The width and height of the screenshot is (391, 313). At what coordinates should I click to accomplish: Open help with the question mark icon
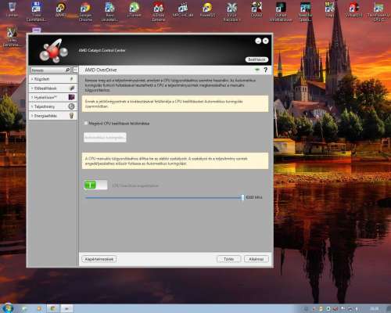point(265,70)
